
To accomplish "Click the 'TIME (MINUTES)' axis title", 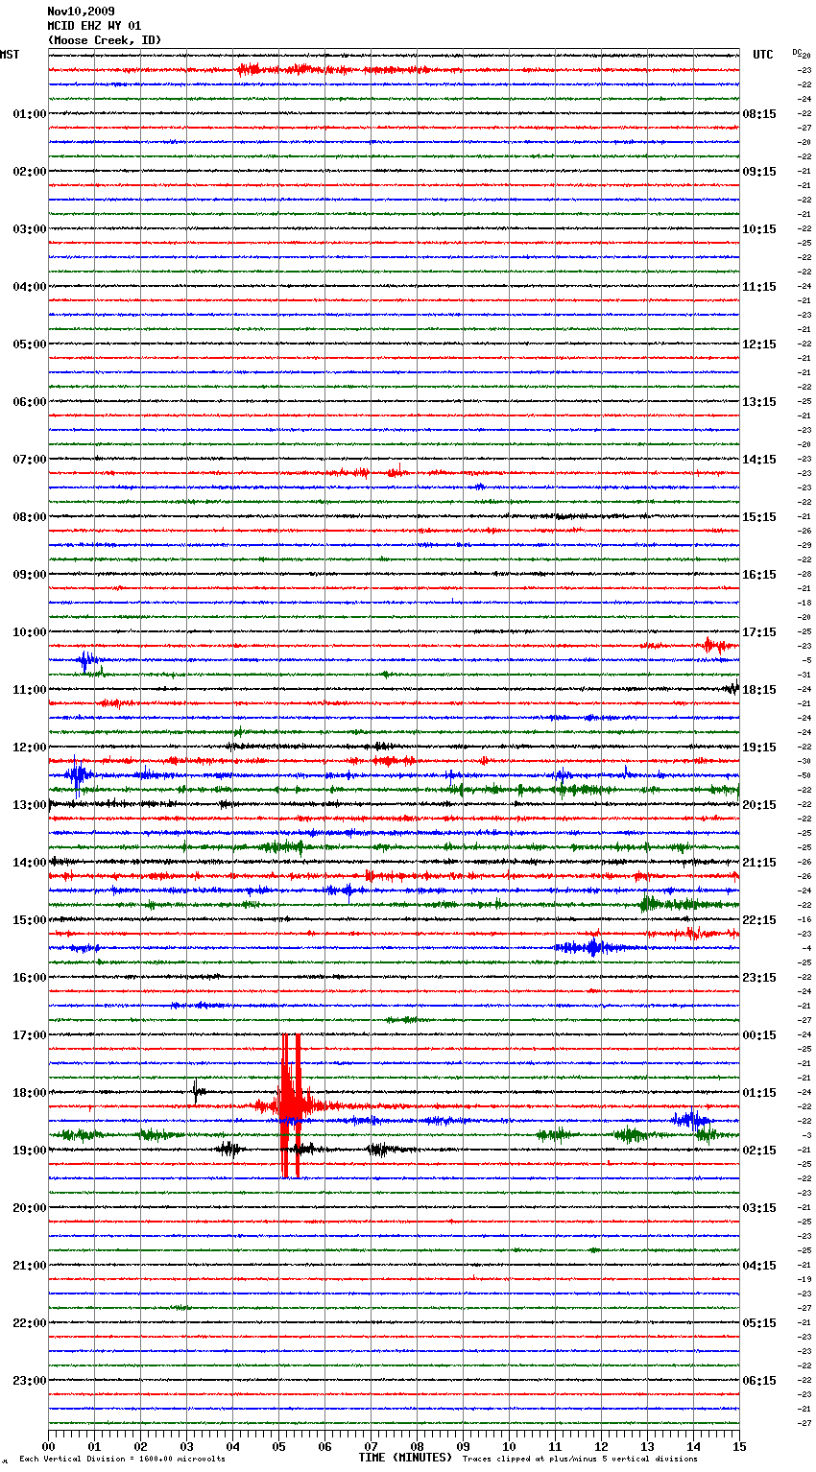I will point(405,1458).
